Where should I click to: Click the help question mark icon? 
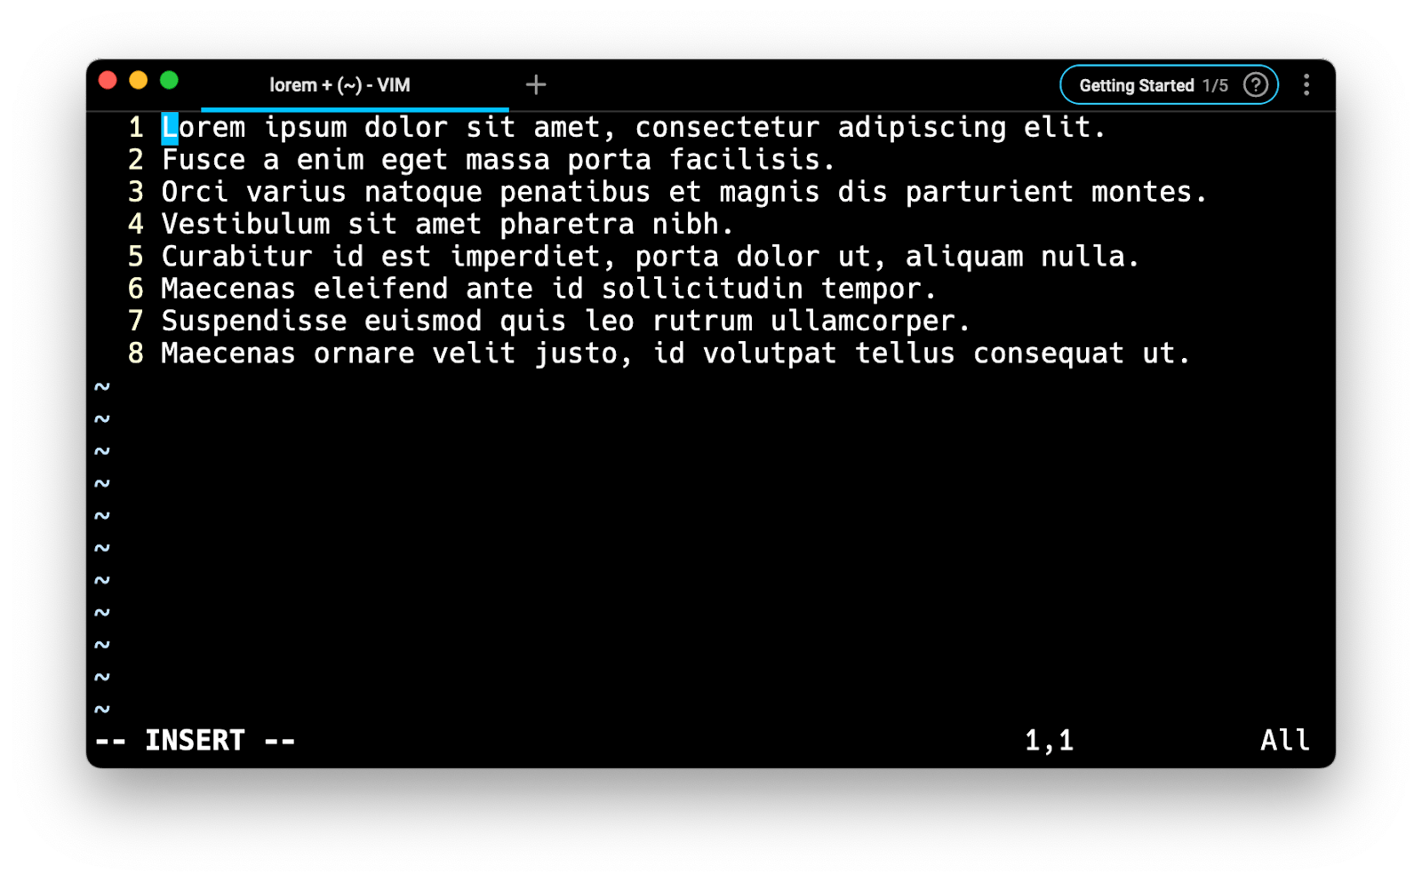click(x=1256, y=84)
